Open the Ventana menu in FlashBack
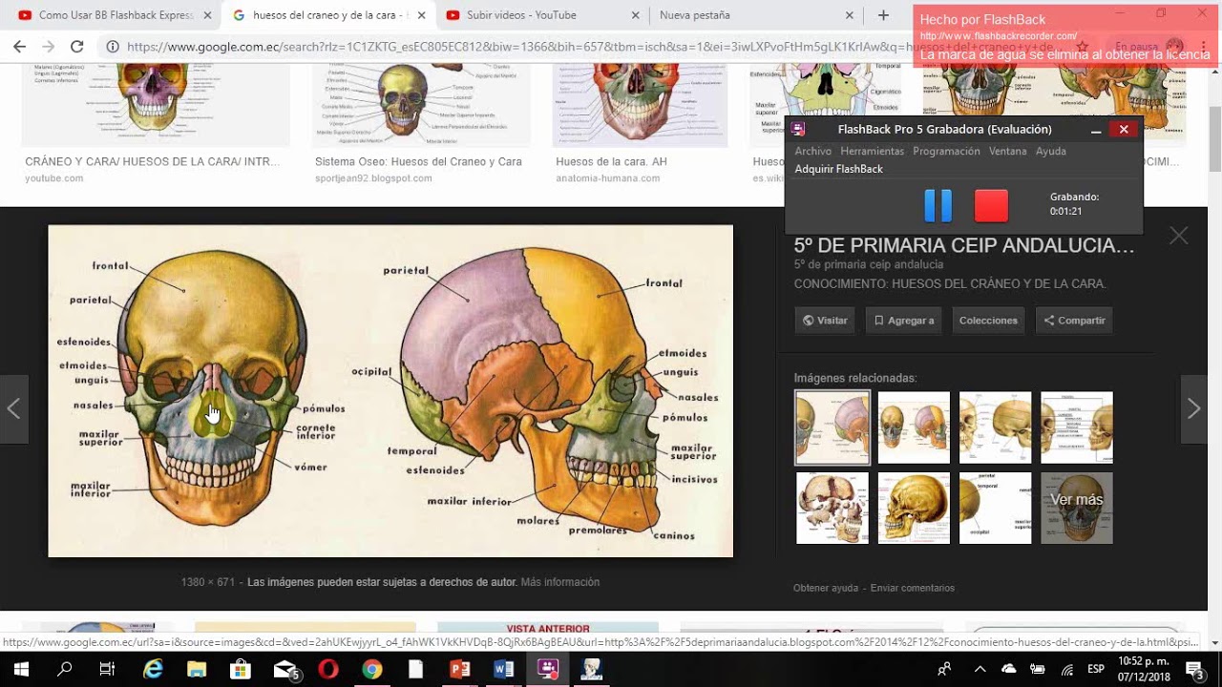Image resolution: width=1222 pixels, height=687 pixels. pos(1007,151)
